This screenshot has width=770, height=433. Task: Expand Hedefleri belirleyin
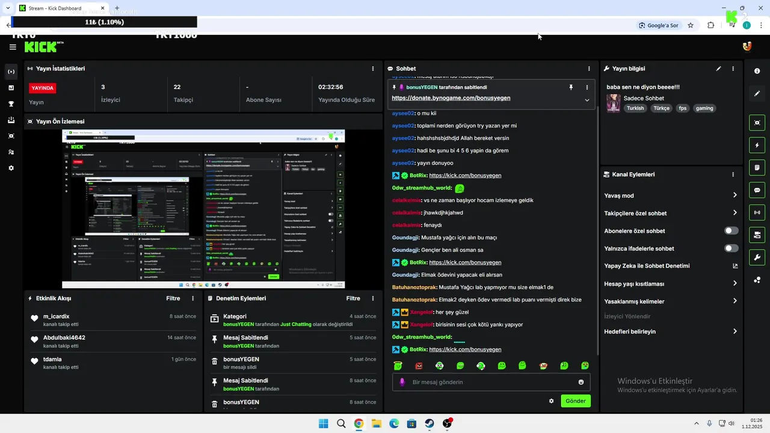tap(735, 331)
